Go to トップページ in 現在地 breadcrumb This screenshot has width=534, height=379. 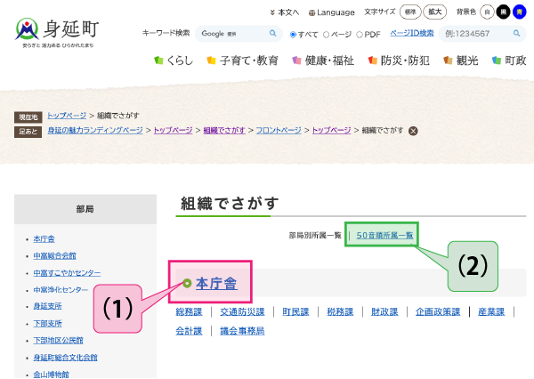click(x=67, y=116)
